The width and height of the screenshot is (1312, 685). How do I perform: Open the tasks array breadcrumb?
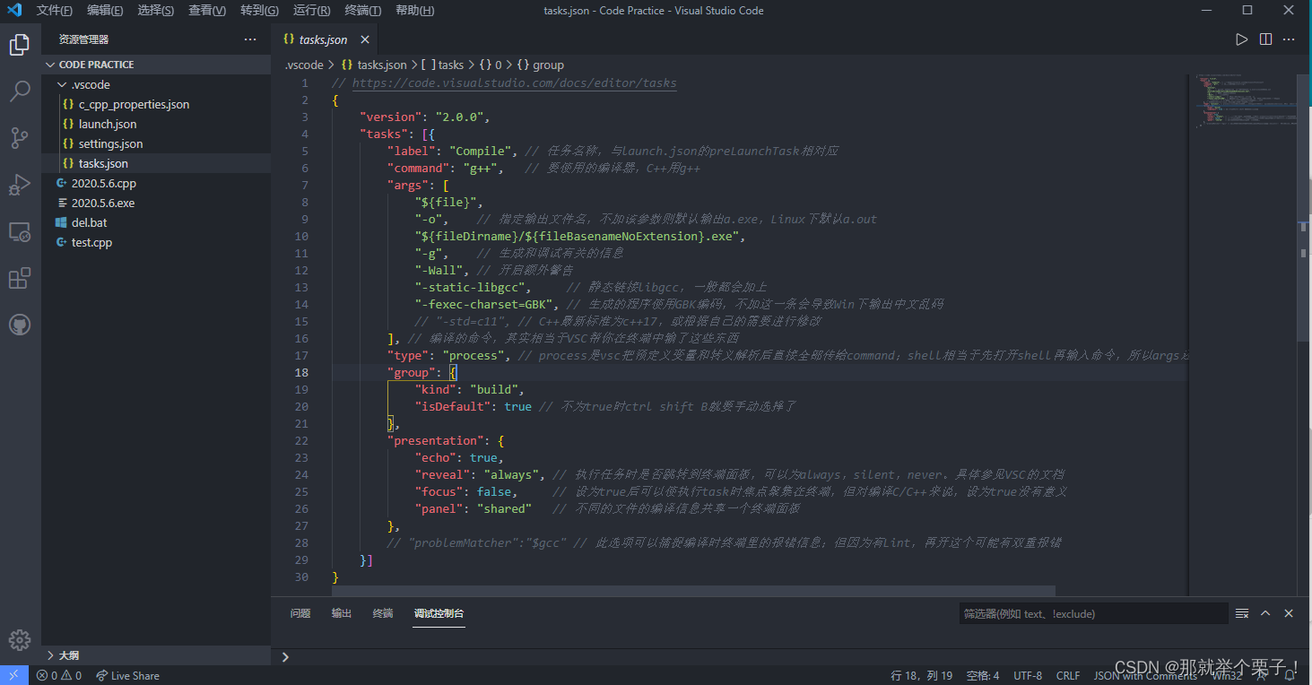443,65
